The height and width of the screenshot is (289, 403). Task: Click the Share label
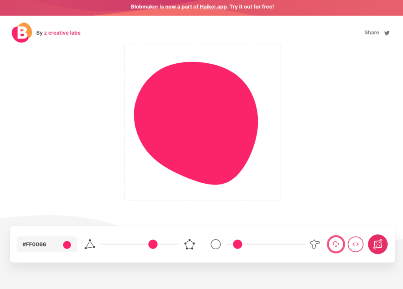(372, 33)
